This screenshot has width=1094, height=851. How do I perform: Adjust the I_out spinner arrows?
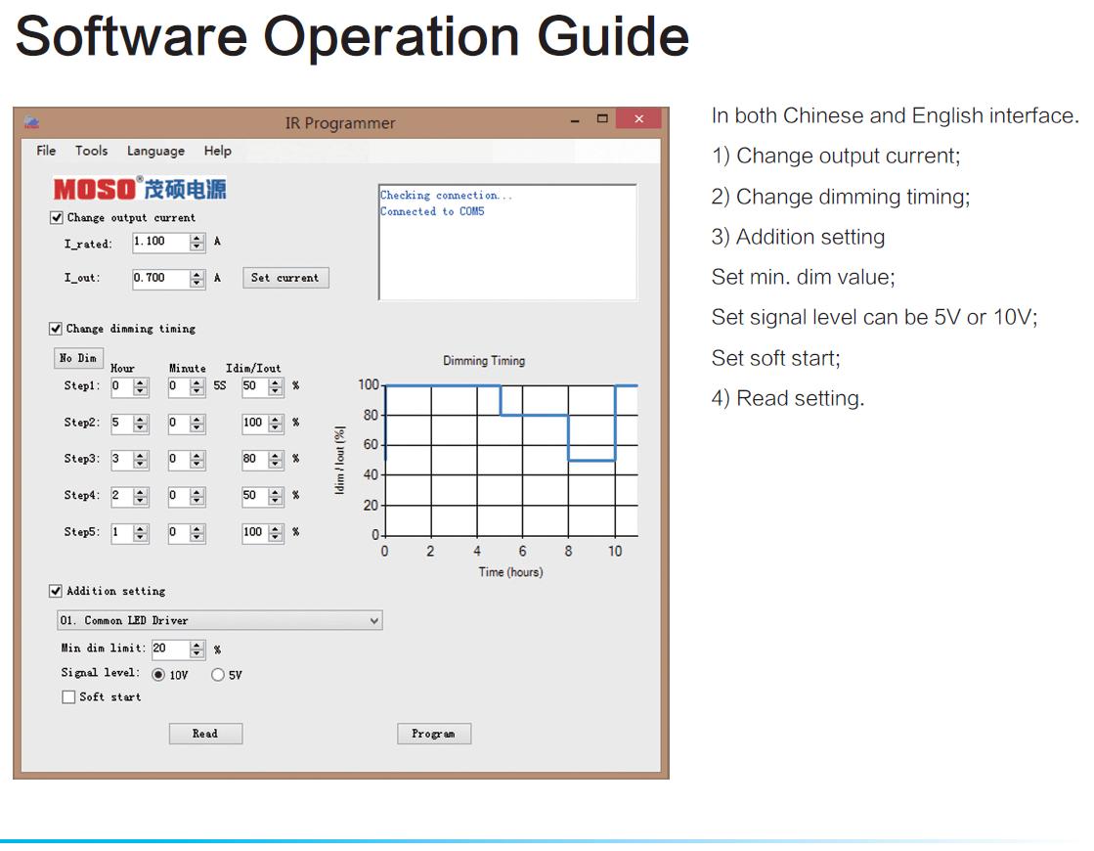pyautogui.click(x=197, y=279)
